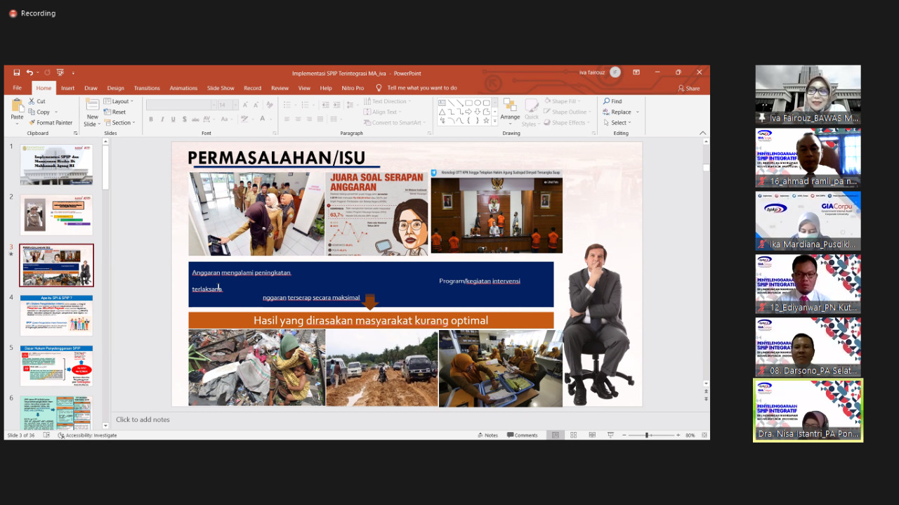Open the font size dropdown
899x505 pixels.
(x=235, y=105)
